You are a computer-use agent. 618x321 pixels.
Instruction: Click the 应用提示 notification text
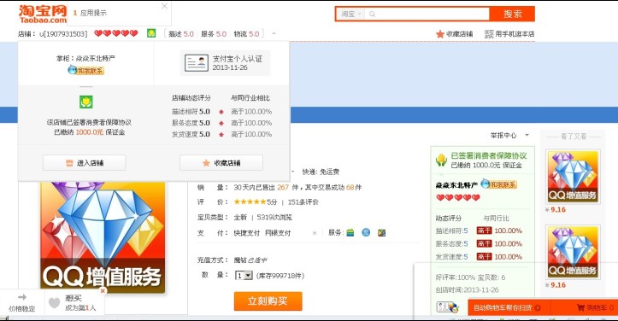point(93,13)
